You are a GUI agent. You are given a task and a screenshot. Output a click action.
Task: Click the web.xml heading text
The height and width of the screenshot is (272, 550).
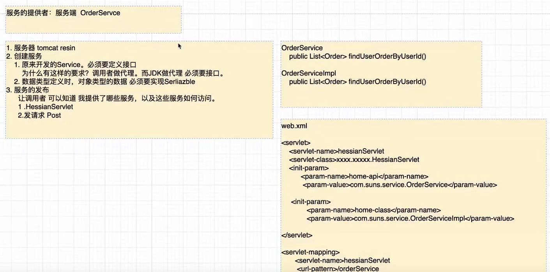(x=294, y=126)
